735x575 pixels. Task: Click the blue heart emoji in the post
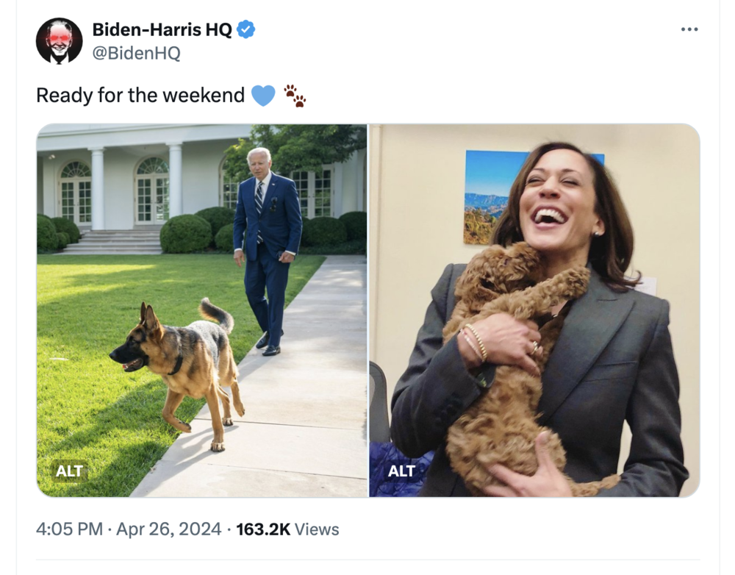pos(263,96)
